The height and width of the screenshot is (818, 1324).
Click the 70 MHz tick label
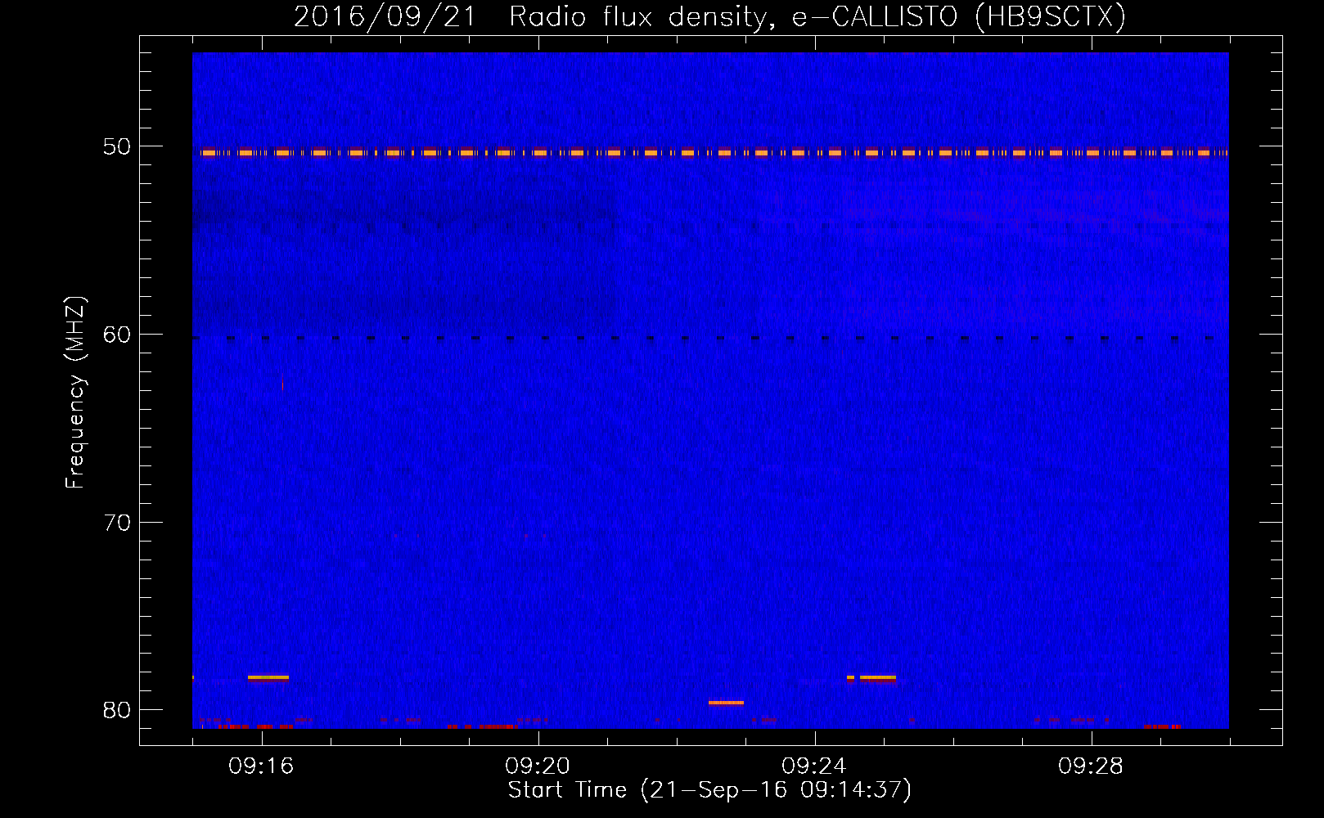[116, 523]
